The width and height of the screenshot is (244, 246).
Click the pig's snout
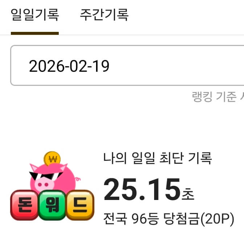(x=44, y=185)
